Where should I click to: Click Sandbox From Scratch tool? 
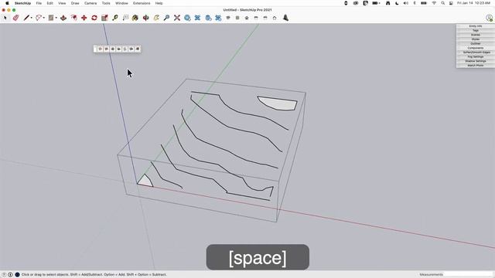pyautogui.click(x=107, y=49)
